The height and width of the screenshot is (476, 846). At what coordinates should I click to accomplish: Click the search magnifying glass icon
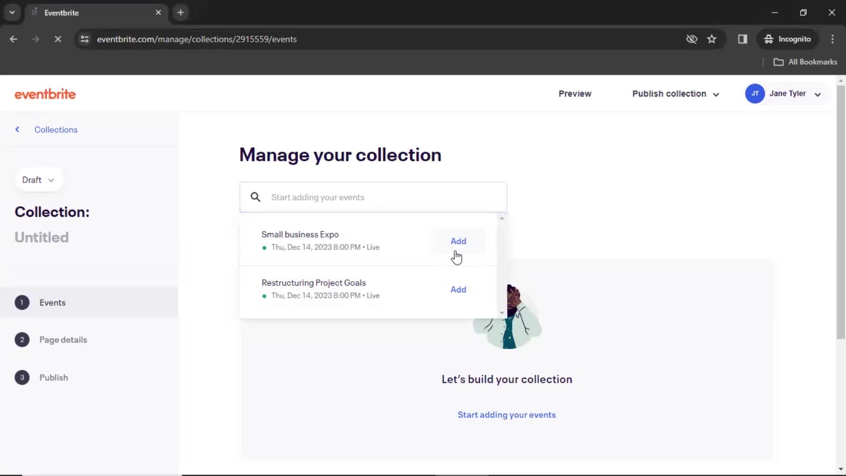coord(255,197)
